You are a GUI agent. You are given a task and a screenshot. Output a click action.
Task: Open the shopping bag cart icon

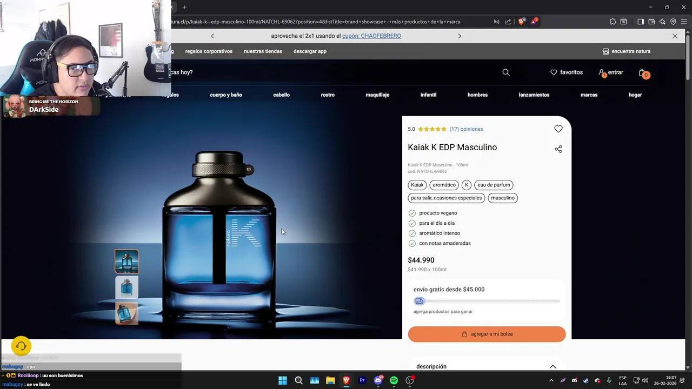643,73
